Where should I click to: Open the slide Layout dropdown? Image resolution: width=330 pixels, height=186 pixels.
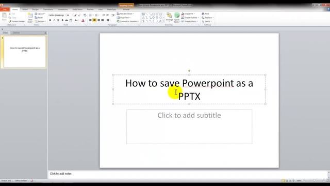(40, 14)
